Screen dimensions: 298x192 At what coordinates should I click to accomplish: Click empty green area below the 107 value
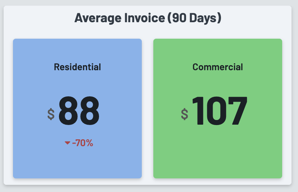[218, 154]
